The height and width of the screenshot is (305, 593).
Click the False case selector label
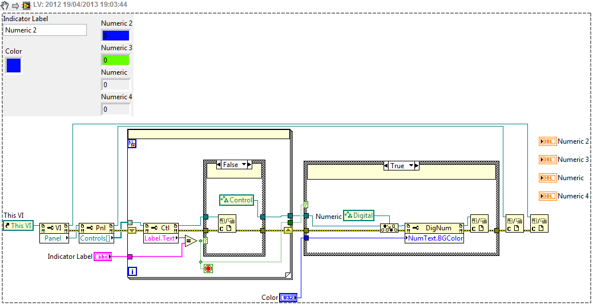pyautogui.click(x=231, y=164)
